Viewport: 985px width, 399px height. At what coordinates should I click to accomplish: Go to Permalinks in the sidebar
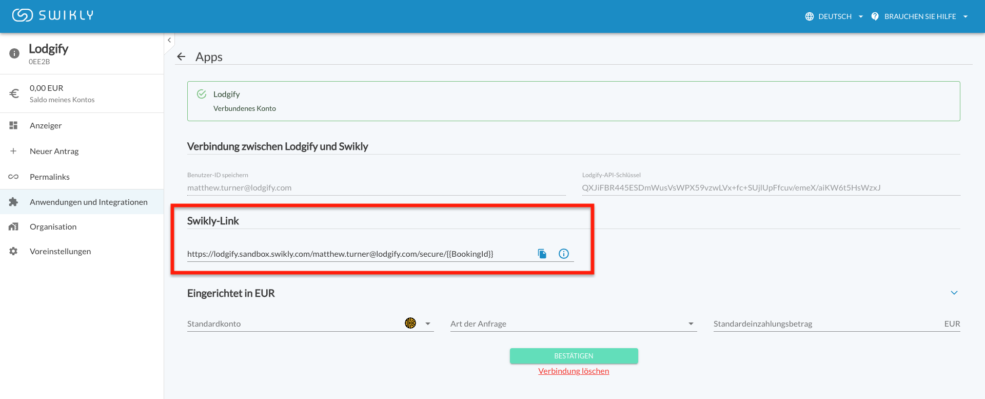click(50, 177)
